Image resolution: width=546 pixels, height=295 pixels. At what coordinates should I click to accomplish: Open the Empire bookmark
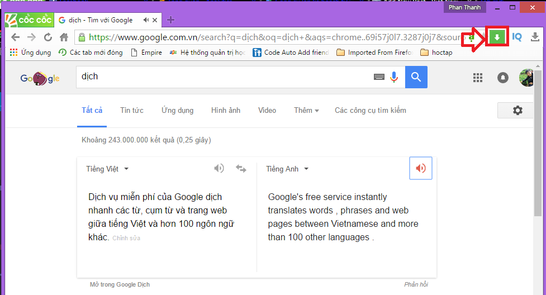[x=146, y=53]
